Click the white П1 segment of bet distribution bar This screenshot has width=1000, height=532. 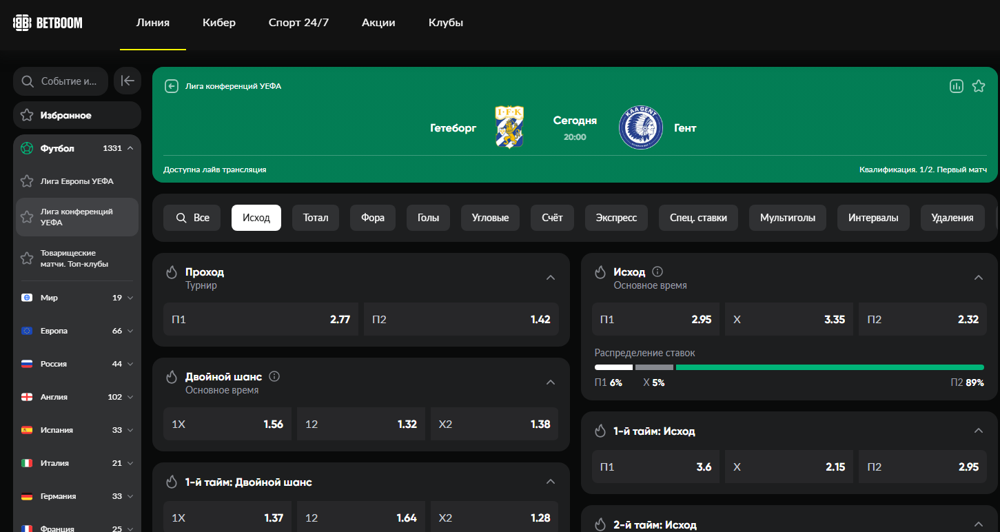click(x=613, y=367)
